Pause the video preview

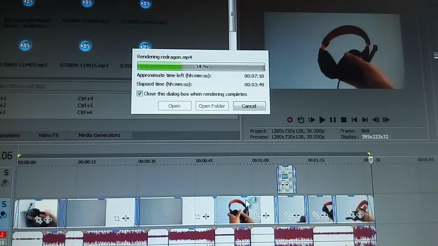pyautogui.click(x=333, y=120)
